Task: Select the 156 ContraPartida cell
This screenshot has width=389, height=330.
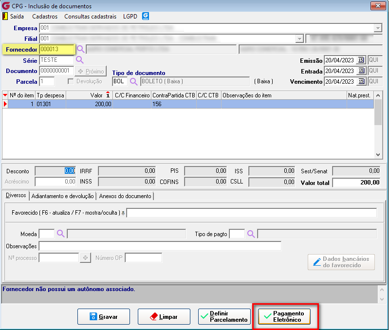Action: coord(174,104)
